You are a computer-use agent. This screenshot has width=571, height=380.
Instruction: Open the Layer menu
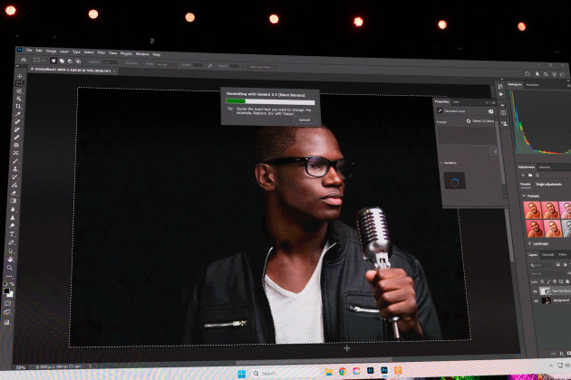pyautogui.click(x=64, y=52)
